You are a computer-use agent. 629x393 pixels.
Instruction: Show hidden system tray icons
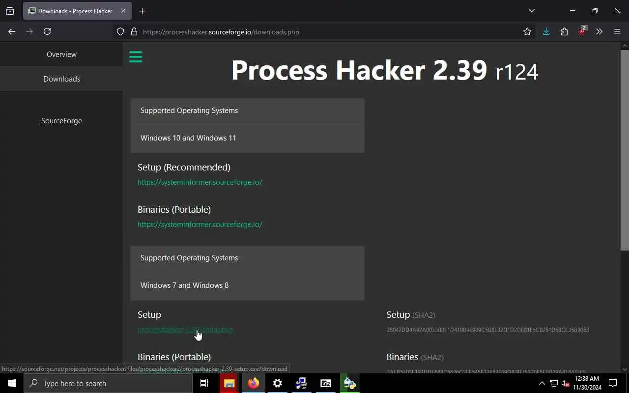click(x=542, y=383)
